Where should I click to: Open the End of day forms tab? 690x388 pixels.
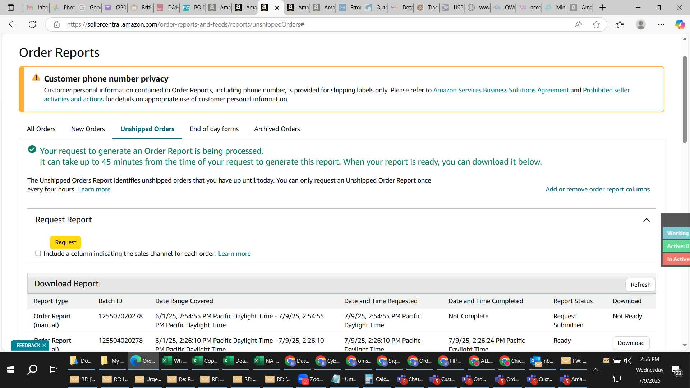coord(214,129)
